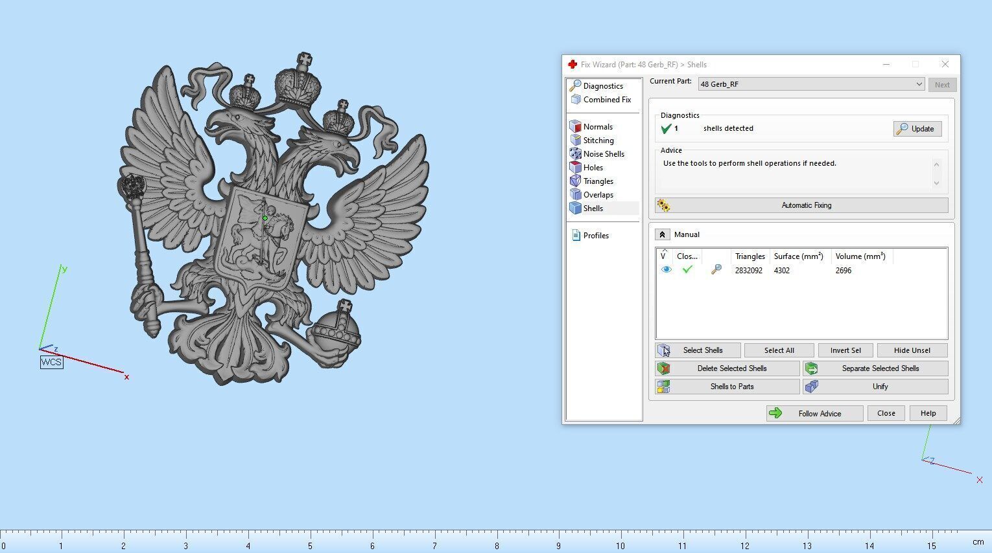
Task: Open the Combined Fix page
Action: (x=600, y=99)
